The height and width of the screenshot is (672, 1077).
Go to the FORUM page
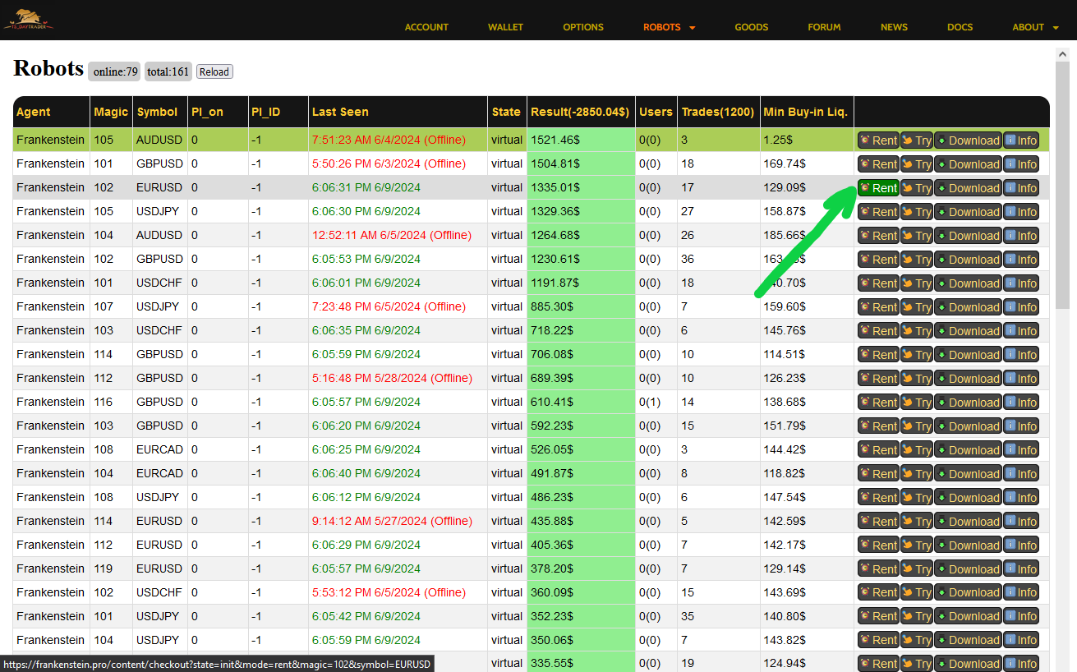(824, 27)
